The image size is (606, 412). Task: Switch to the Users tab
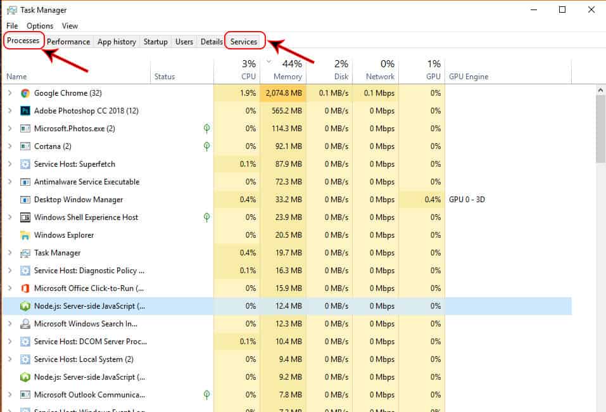tap(184, 42)
